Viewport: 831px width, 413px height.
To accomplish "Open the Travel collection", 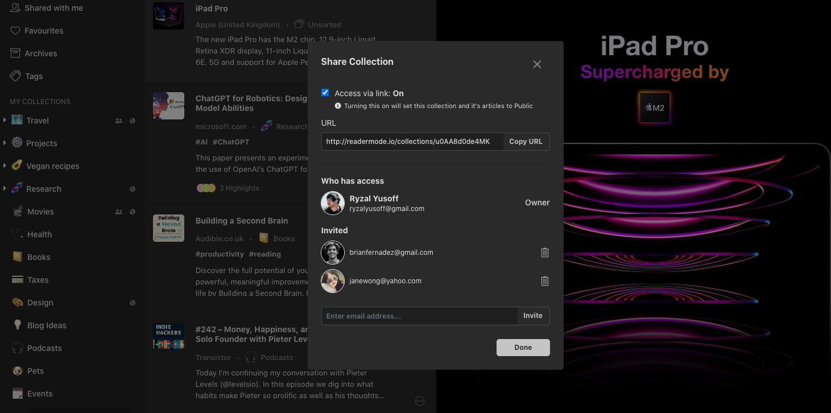I will click(38, 121).
